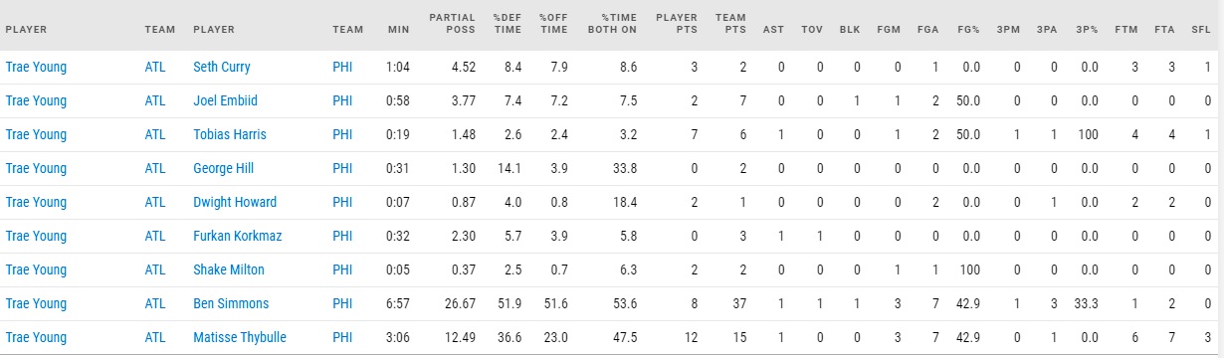Sort by the SFL column header

pyautogui.click(x=1200, y=30)
